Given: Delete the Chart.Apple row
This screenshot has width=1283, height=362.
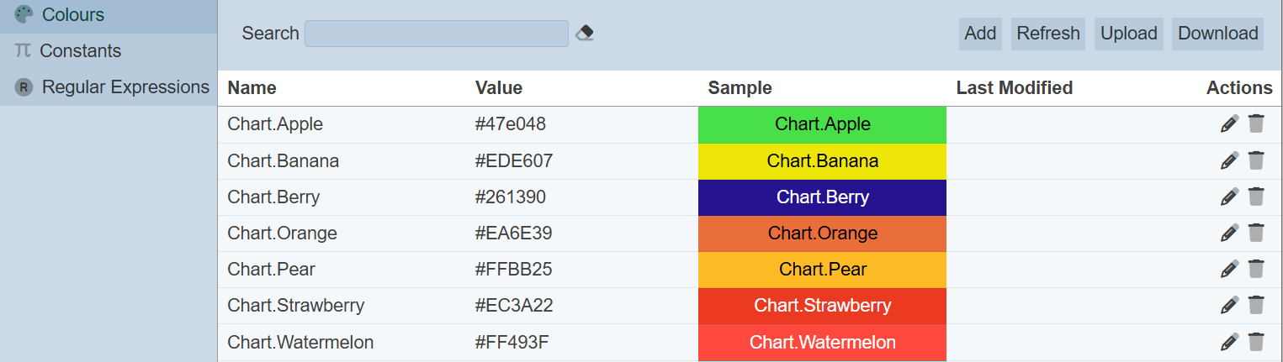Looking at the screenshot, I should click(x=1256, y=124).
